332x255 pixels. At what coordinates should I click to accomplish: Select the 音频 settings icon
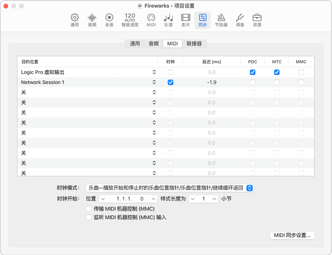[x=92, y=20]
